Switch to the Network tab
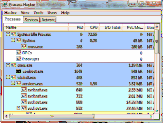Viewport: 163px width, 123px height. 48,20
